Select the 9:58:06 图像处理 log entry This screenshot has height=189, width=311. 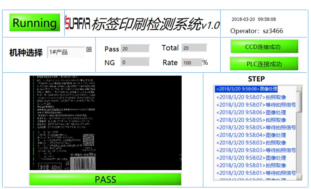click(251, 113)
